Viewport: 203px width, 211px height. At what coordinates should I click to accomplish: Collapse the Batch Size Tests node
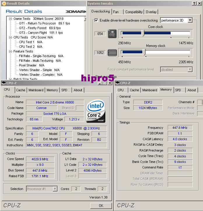coord(10,79)
